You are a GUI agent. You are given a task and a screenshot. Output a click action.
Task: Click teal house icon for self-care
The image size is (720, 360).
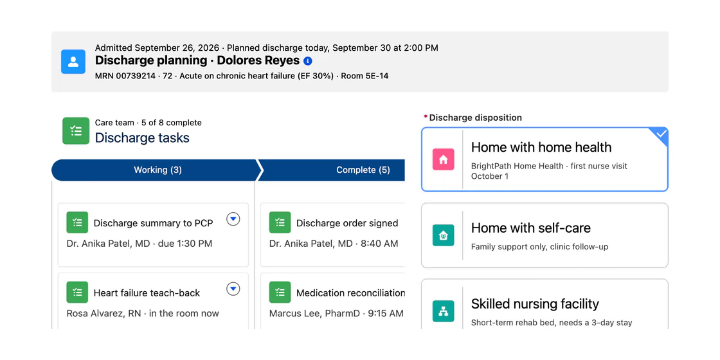click(x=443, y=235)
